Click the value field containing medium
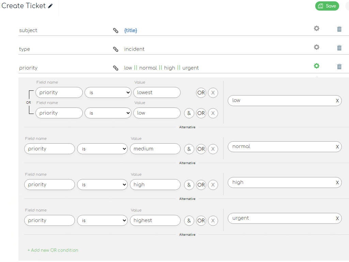Viewport: 349px width, 262px height. click(x=155, y=149)
